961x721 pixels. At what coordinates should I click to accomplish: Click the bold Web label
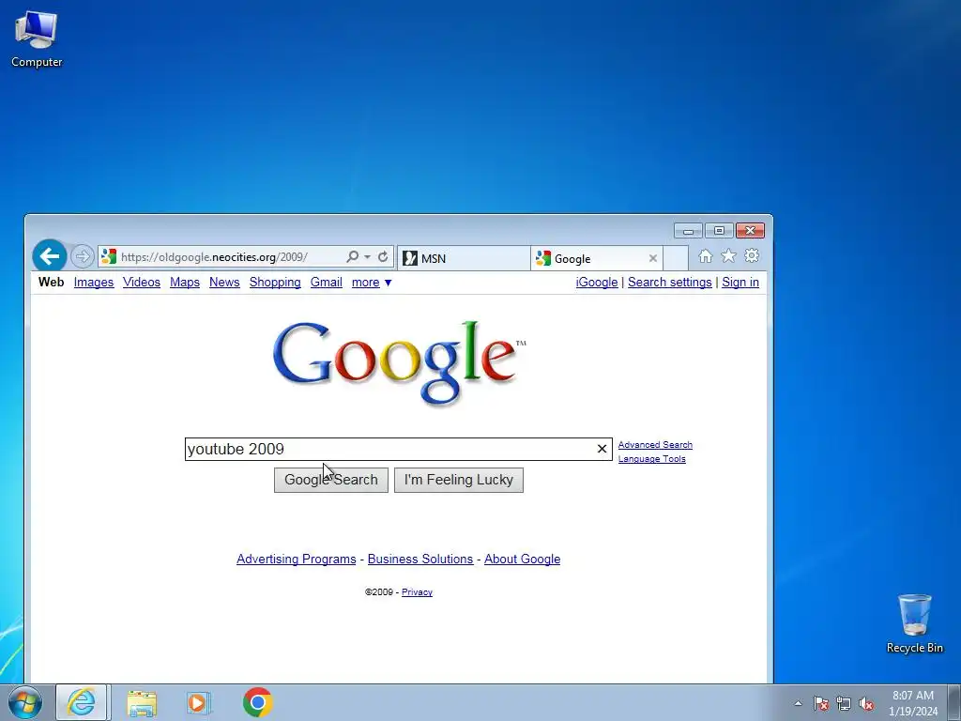(51, 282)
